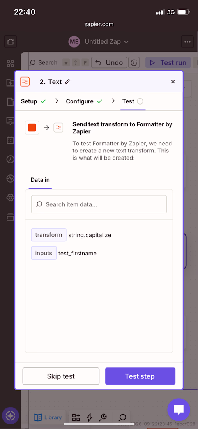Image resolution: width=198 pixels, height=429 pixels.
Task: Expand the Untitled Zap dropdown arrow
Action: (x=126, y=42)
